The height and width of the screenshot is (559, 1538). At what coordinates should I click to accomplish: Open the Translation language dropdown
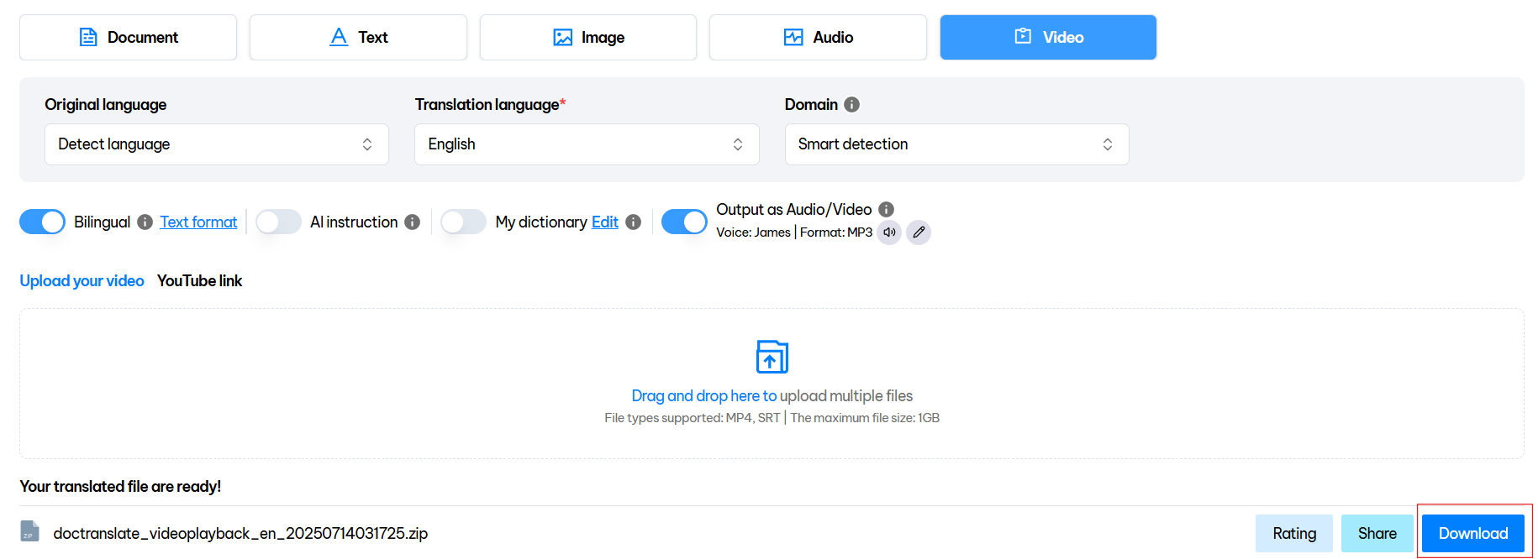point(586,144)
